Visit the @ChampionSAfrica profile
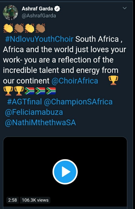This screenshot has width=135, height=209. tap(78, 102)
